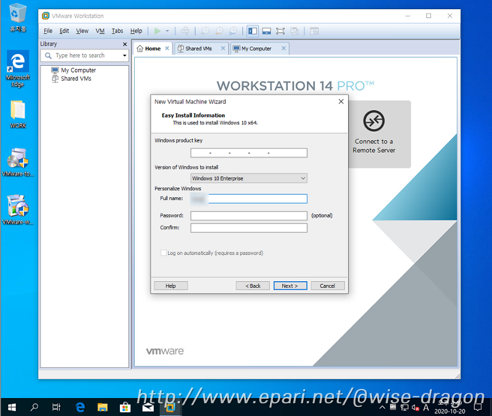
Task: Open the Library search filter dropdown
Action: pyautogui.click(x=125, y=55)
